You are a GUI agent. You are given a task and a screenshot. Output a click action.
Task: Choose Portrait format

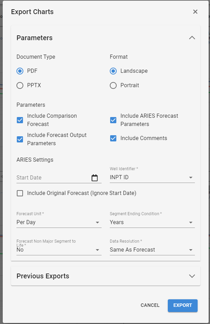coord(113,86)
